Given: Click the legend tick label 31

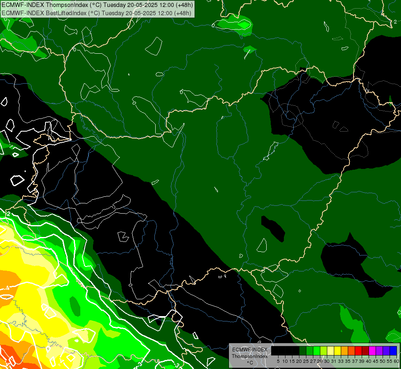Looking at the screenshot, I should coord(334,361).
